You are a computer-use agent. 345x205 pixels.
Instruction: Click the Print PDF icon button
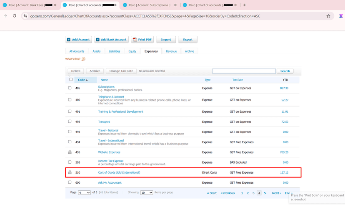[142, 40]
